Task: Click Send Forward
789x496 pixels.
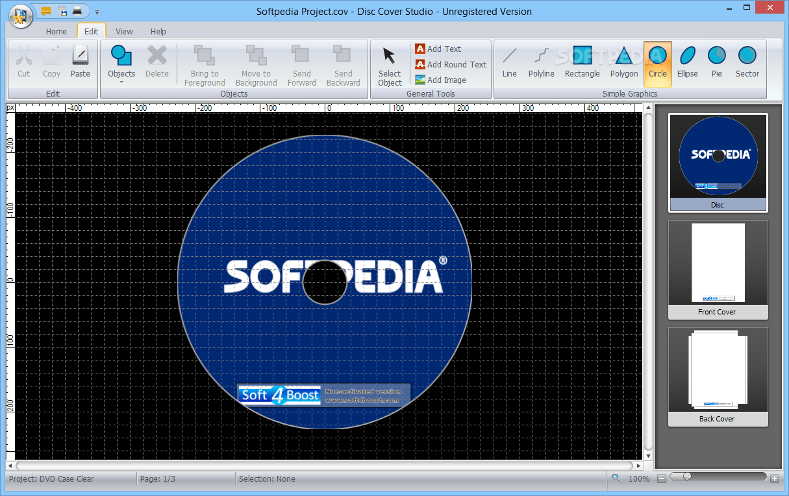Action: tap(301, 65)
